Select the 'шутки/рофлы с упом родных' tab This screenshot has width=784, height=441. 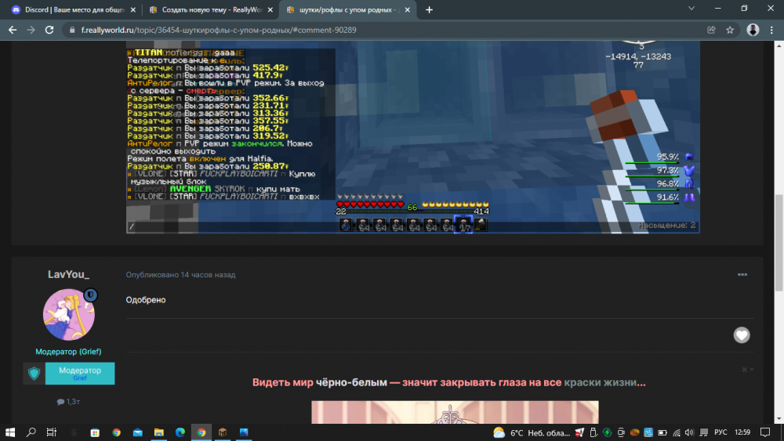[349, 9]
